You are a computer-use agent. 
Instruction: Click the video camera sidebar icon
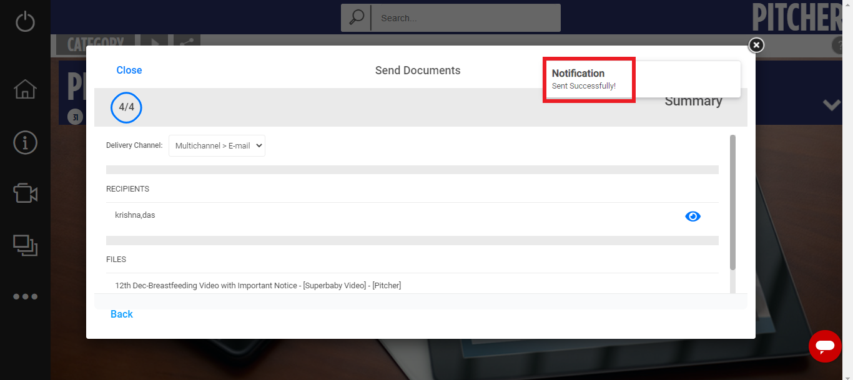[x=25, y=193]
